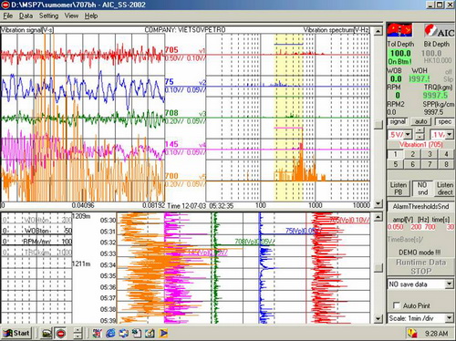Click the yellow media player quick launch icon

coord(163,333)
